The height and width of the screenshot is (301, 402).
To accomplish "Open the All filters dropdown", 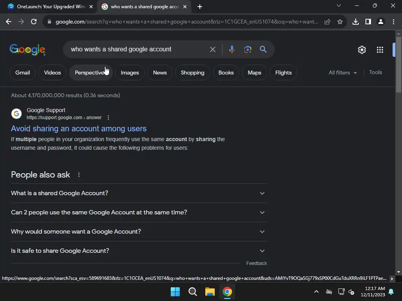I will coord(343,73).
